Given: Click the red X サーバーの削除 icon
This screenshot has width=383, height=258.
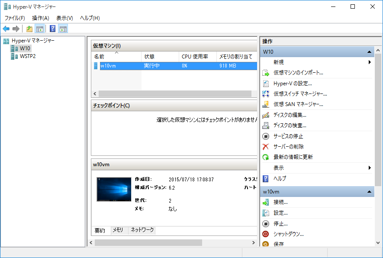Looking at the screenshot, I should pos(266,147).
